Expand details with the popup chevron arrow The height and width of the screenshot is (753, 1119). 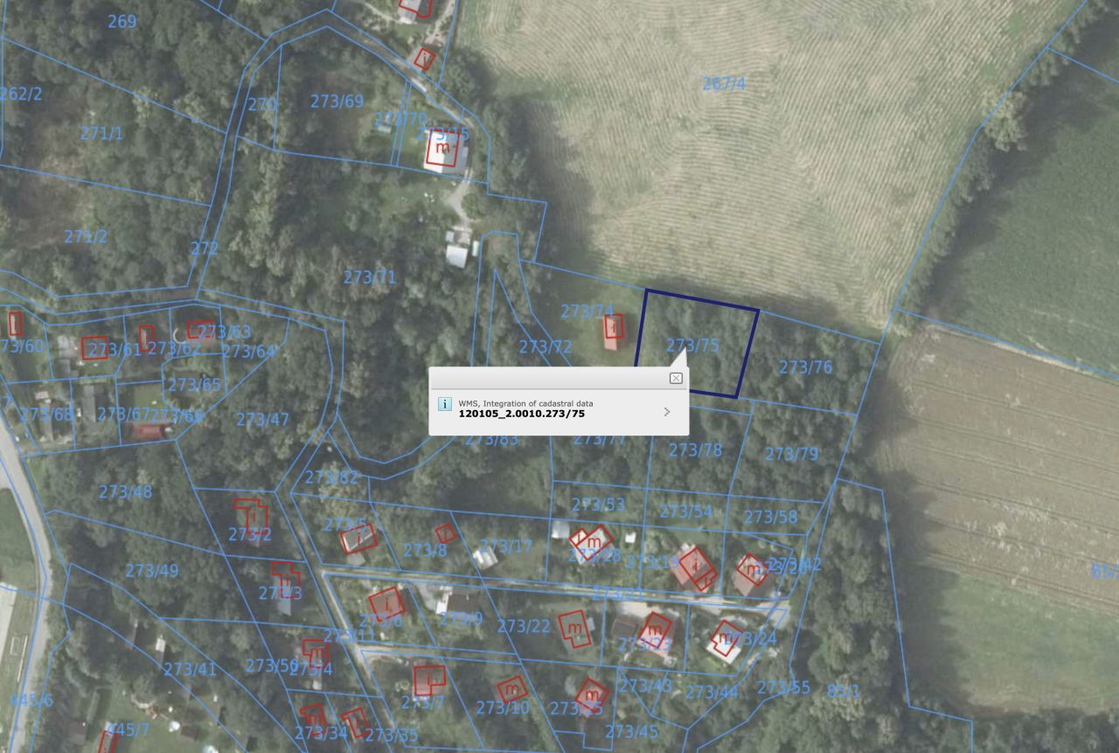point(667,411)
